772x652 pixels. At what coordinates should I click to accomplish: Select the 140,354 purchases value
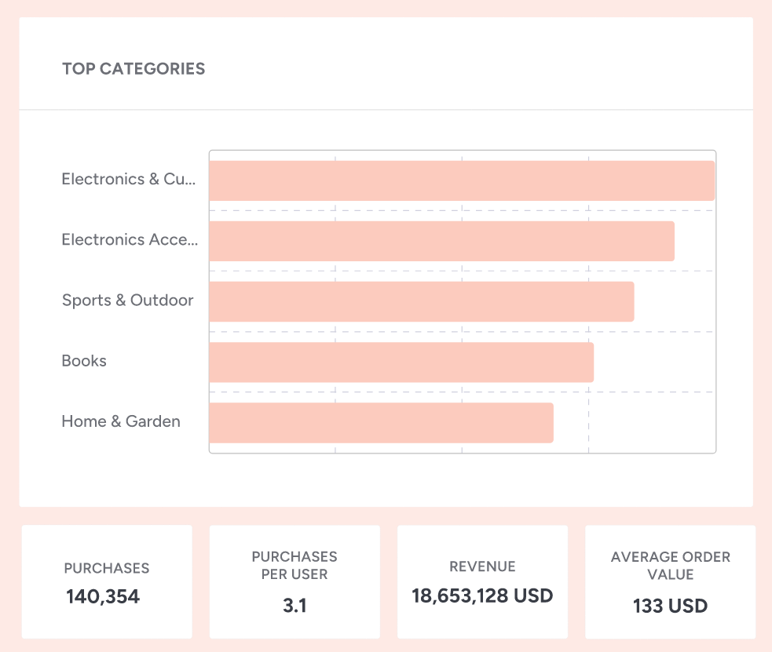click(x=103, y=597)
